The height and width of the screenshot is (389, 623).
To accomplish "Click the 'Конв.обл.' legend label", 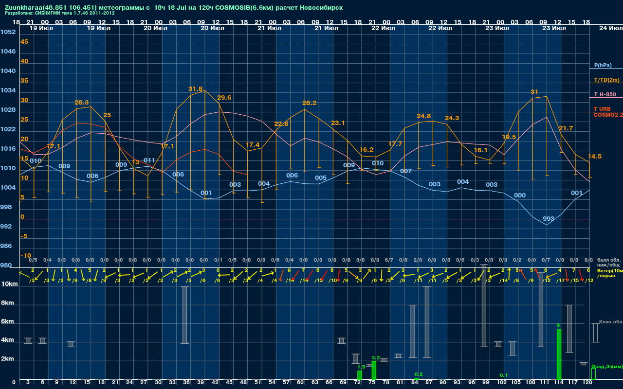I will [x=611, y=322].
